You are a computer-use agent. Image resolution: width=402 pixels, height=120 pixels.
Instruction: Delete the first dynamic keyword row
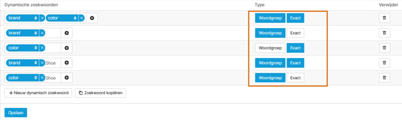(x=384, y=18)
